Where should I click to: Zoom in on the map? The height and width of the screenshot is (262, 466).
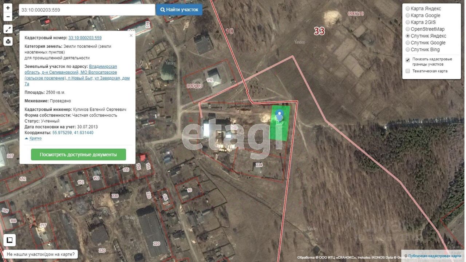tap(8, 8)
